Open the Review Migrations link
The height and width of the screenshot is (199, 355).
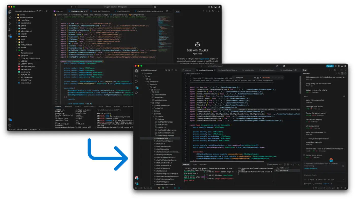(x=311, y=168)
